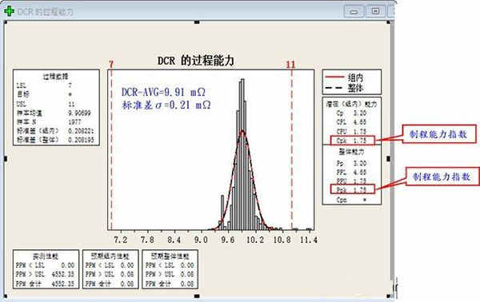
Task: Click the '过程数据' table heading
Action: pyautogui.click(x=55, y=77)
